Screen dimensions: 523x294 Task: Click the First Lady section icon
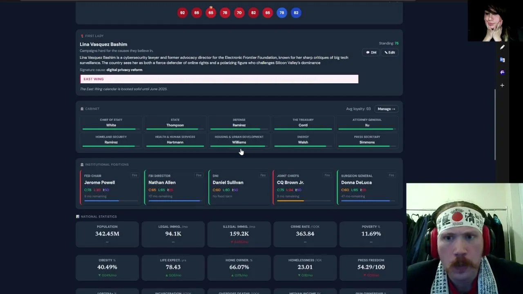click(82, 36)
